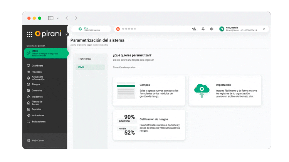
Task: Open the browser sidebar dropdown chevron
Action: pos(58,18)
